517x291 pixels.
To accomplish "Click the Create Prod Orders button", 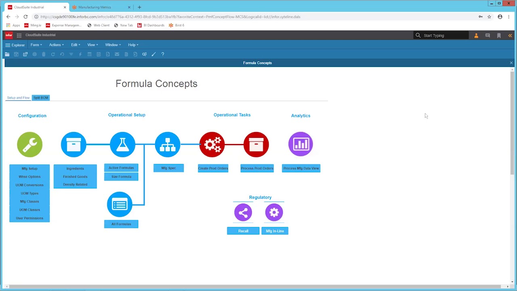I will tap(213, 168).
